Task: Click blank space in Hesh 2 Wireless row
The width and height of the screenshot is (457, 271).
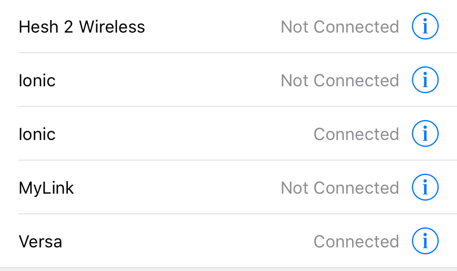Action: 211,27
